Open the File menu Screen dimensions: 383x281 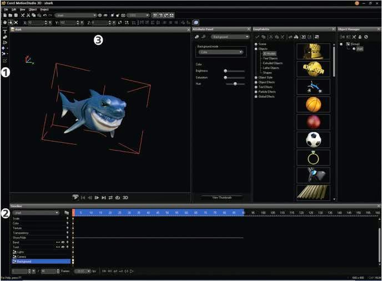tap(6, 9)
